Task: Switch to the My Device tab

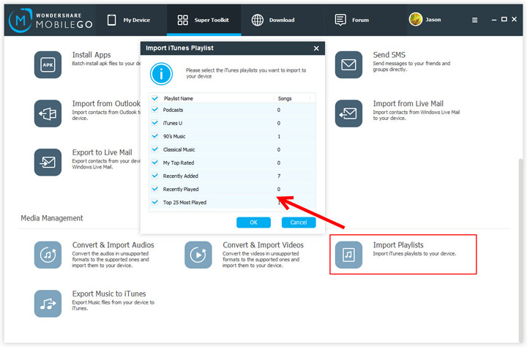Action: (x=132, y=20)
